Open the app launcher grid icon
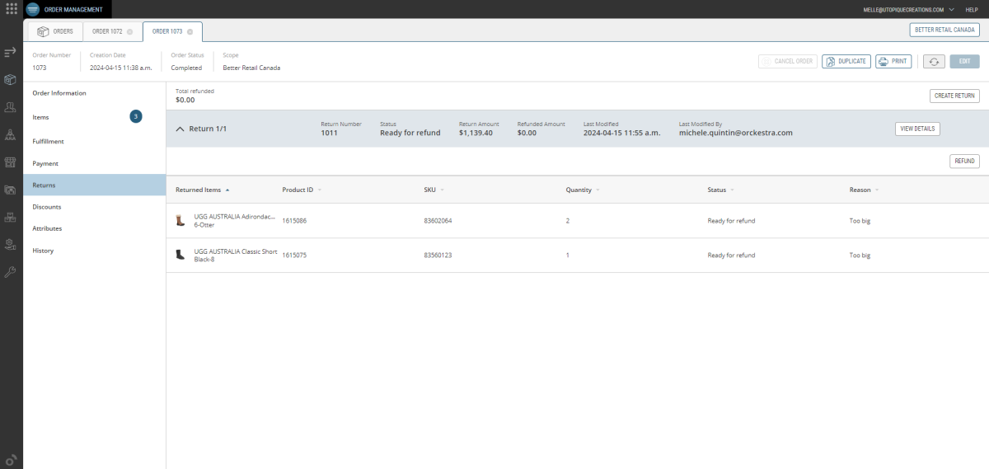Viewport: 989px width, 469px height. click(x=11, y=9)
